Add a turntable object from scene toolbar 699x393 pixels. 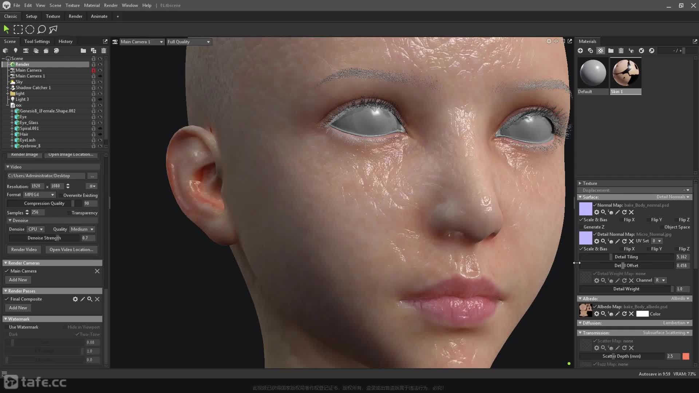coord(46,51)
